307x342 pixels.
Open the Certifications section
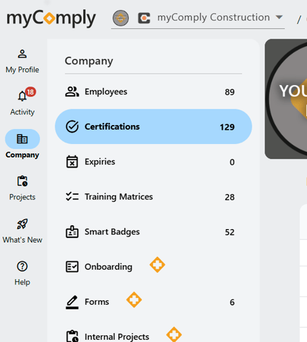point(153,126)
